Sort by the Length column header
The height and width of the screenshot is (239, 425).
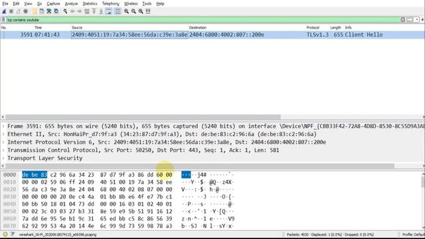[x=335, y=28]
